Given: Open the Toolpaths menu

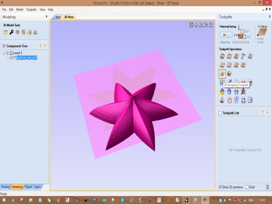Looking at the screenshot, I should [x=31, y=10].
